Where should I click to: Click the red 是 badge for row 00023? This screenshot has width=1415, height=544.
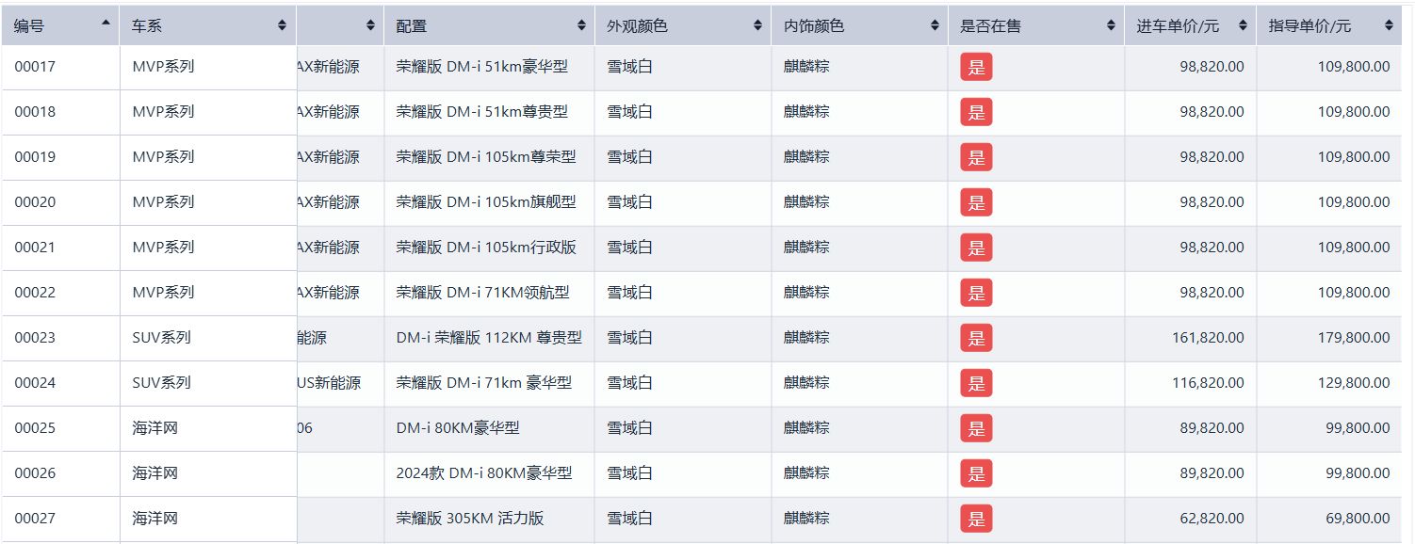pos(976,338)
